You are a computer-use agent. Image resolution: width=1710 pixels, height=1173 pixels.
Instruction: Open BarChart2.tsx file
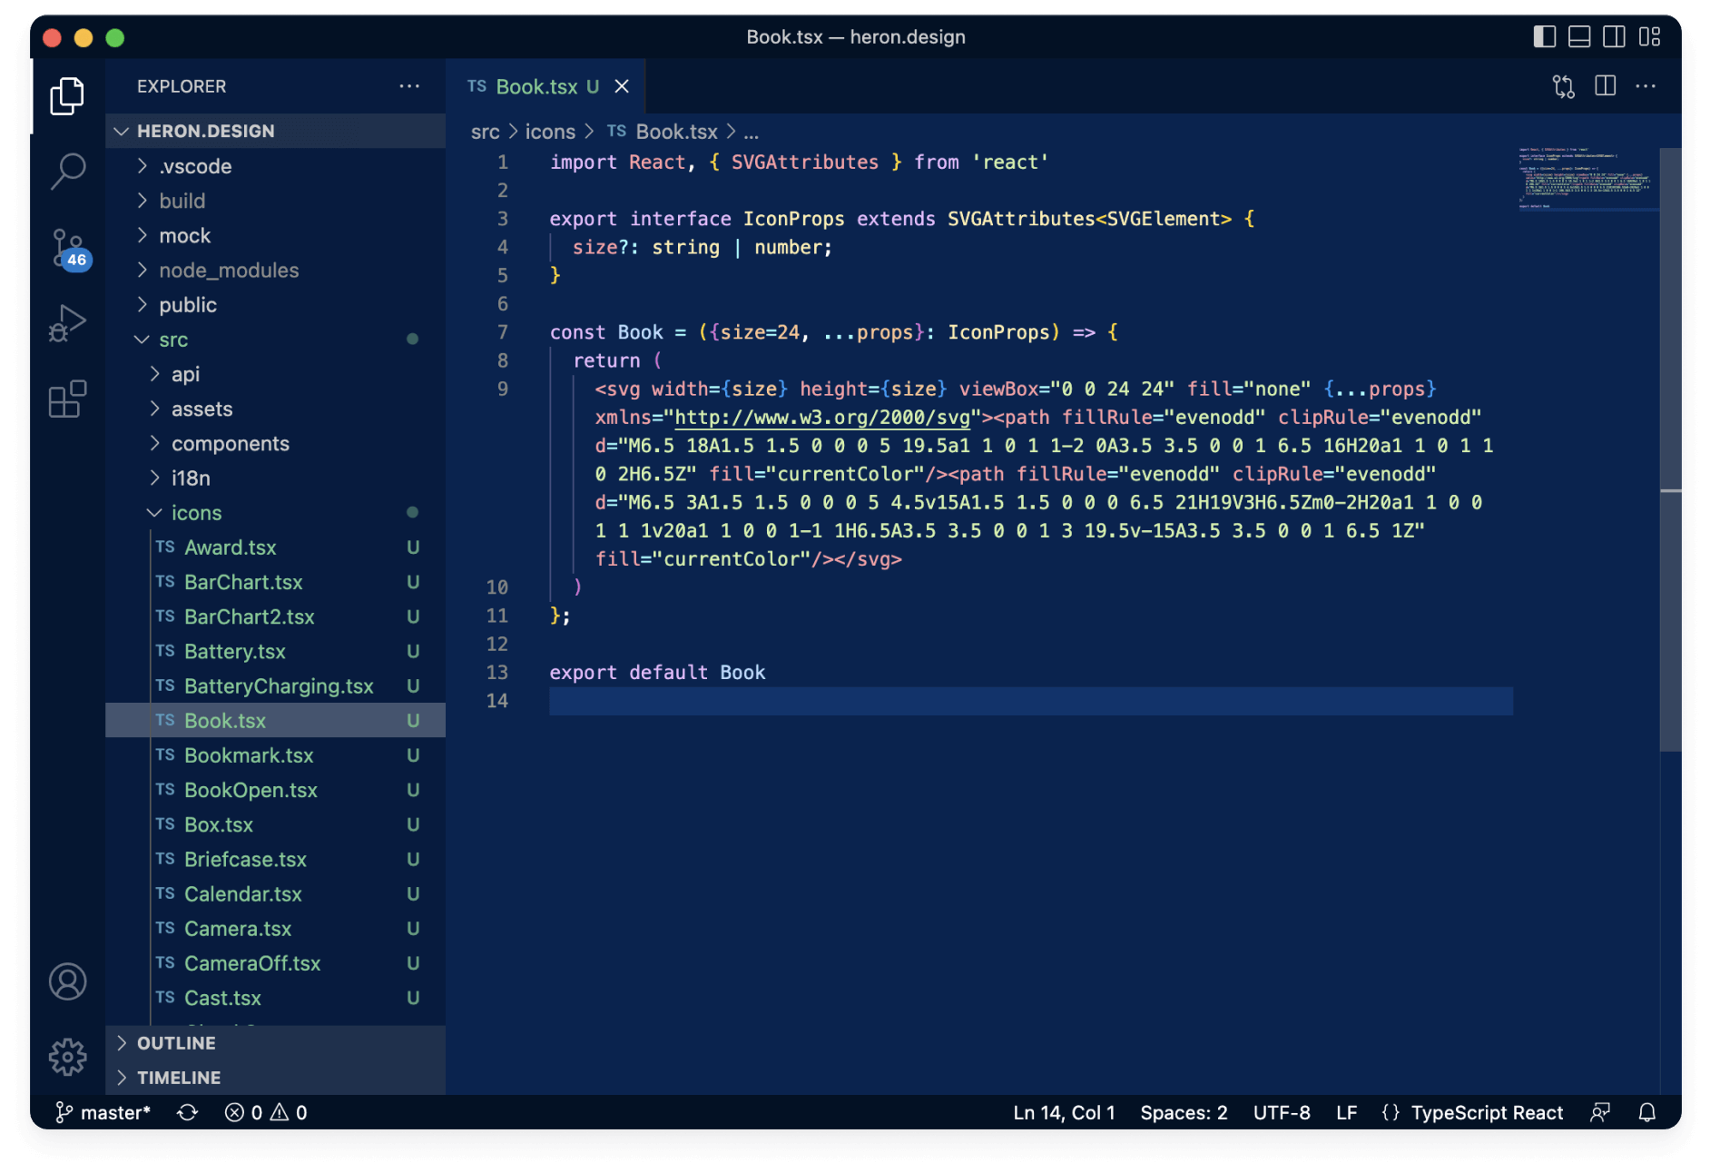coord(276,616)
